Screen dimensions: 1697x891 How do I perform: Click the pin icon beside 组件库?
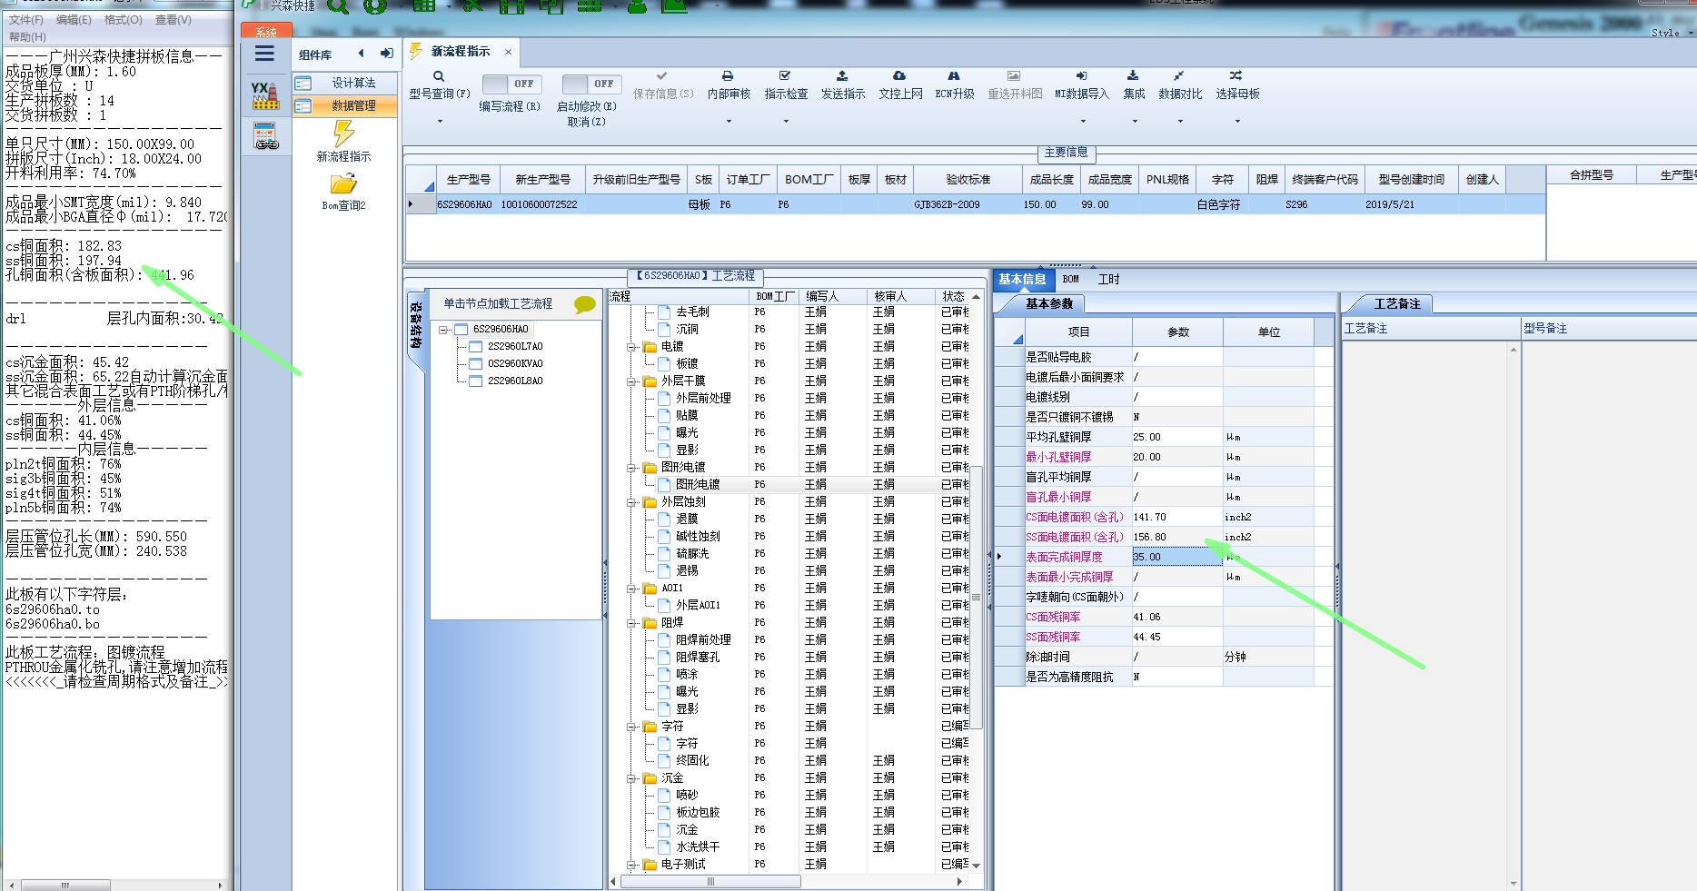tap(386, 54)
